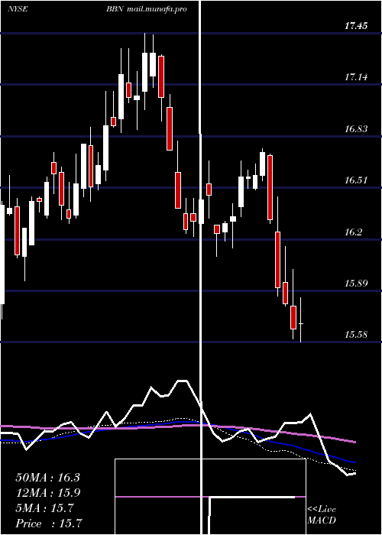Select the 16.2 price axis label
Screen dimensions: 382x535
point(353,232)
